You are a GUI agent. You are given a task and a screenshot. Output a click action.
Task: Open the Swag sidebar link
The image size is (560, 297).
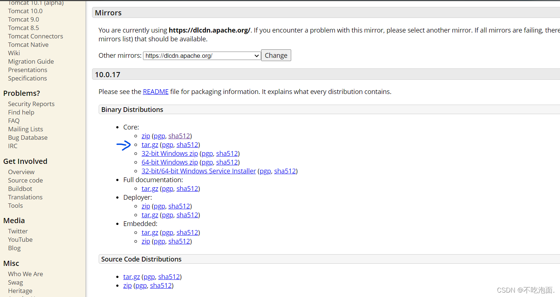[15, 282]
